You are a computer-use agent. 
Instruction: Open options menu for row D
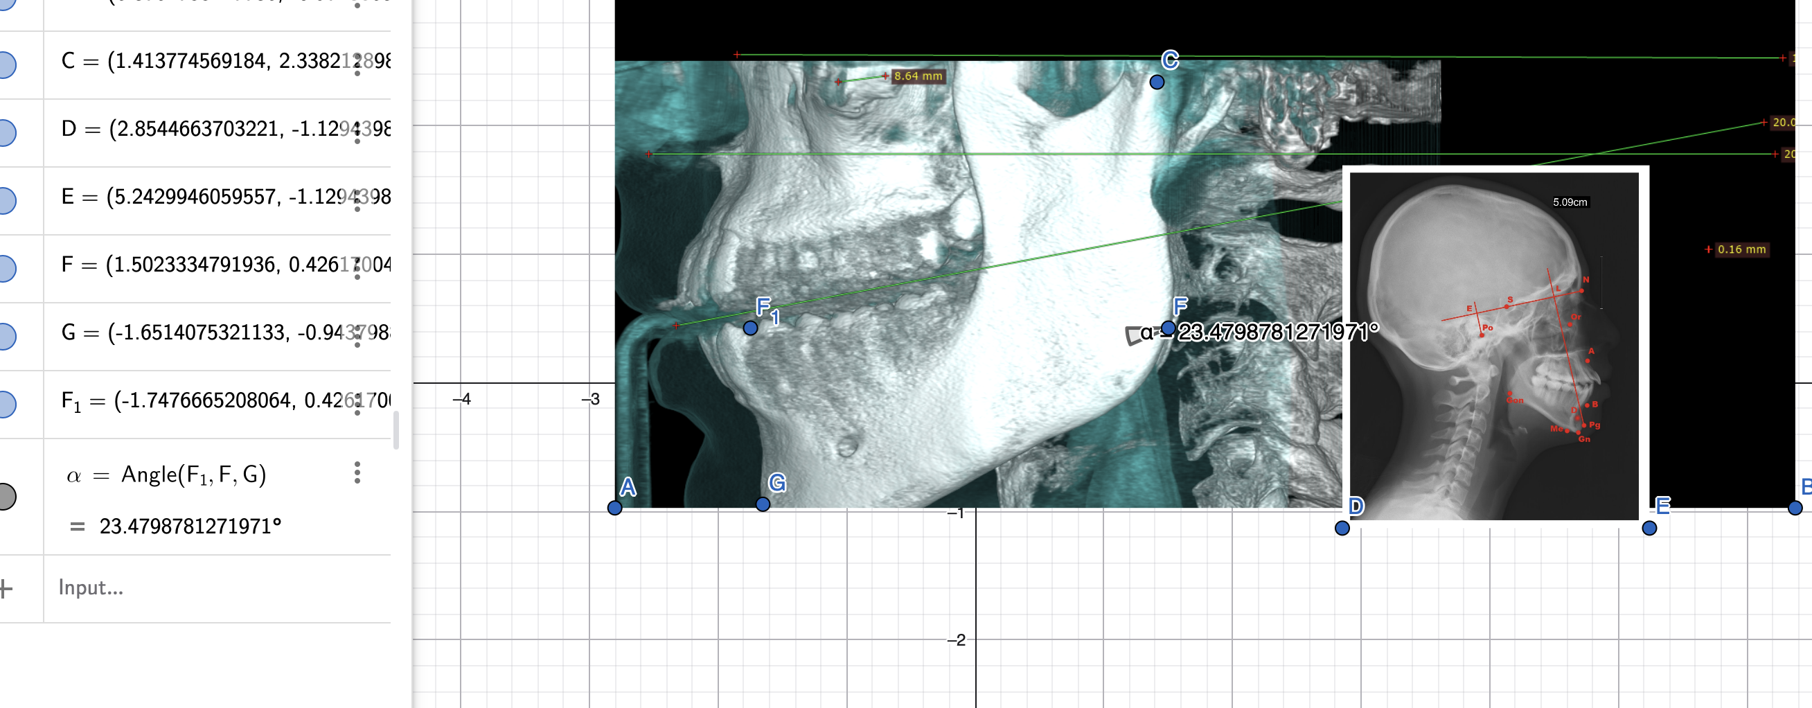coord(357,132)
